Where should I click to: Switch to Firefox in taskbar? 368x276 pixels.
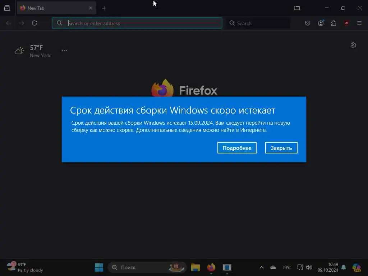[211, 267]
